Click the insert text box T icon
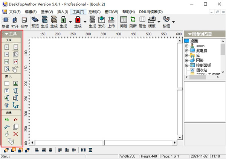 [x=7, y=91]
